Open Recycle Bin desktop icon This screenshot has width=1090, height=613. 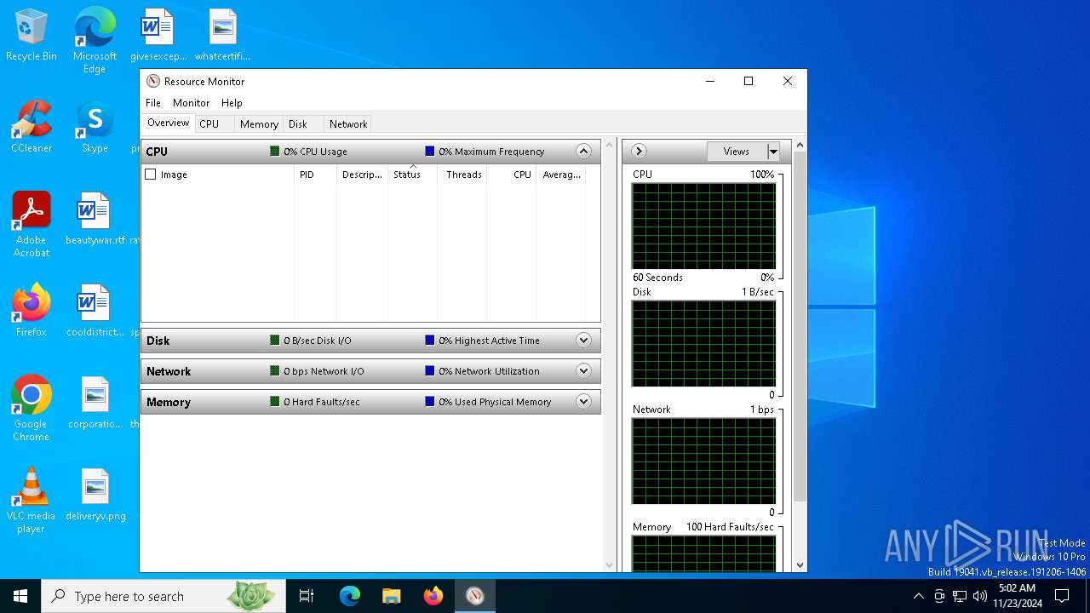[x=32, y=35]
